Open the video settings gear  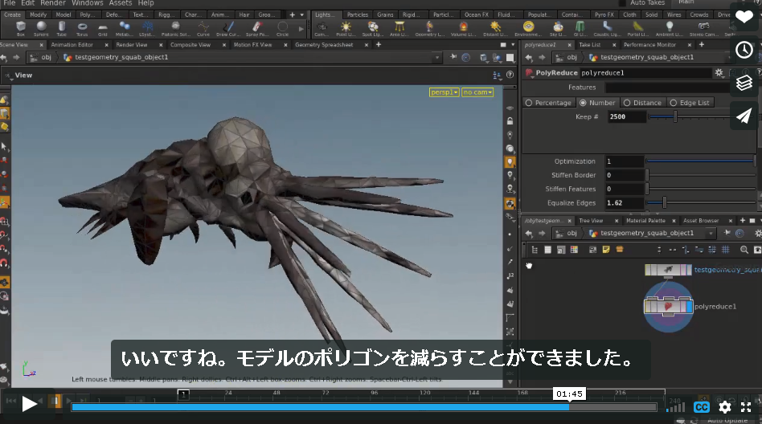pos(724,407)
